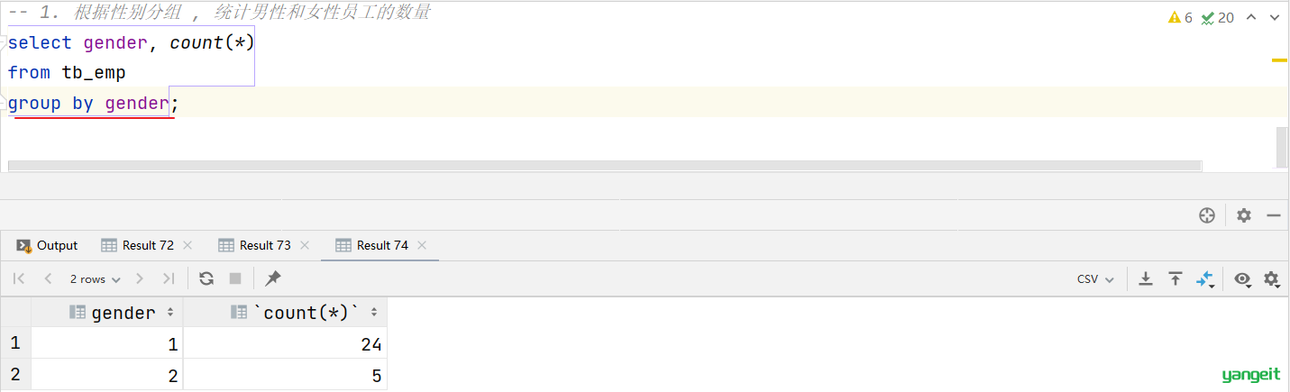Click the editor horizontal scrollbar

[605, 166]
